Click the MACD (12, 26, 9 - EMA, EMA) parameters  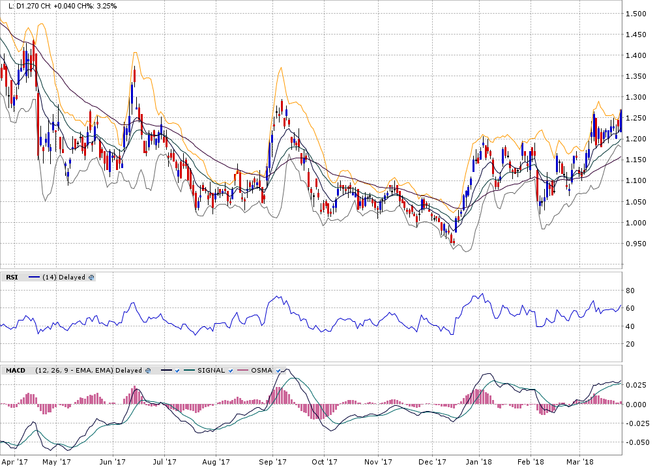[x=74, y=370]
